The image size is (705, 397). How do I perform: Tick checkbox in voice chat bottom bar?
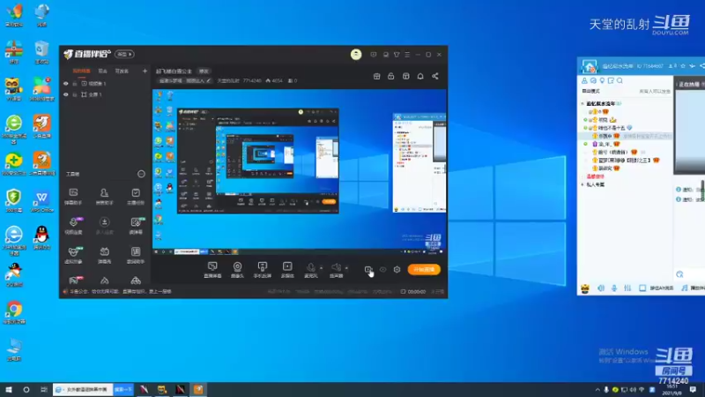pos(642,288)
